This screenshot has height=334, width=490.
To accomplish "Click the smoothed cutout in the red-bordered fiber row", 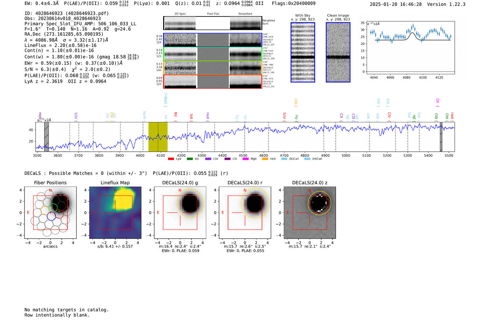I will (246, 81).
